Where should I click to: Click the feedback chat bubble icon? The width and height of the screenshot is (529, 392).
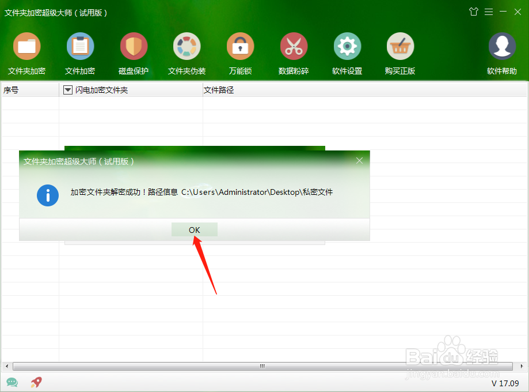(12, 382)
